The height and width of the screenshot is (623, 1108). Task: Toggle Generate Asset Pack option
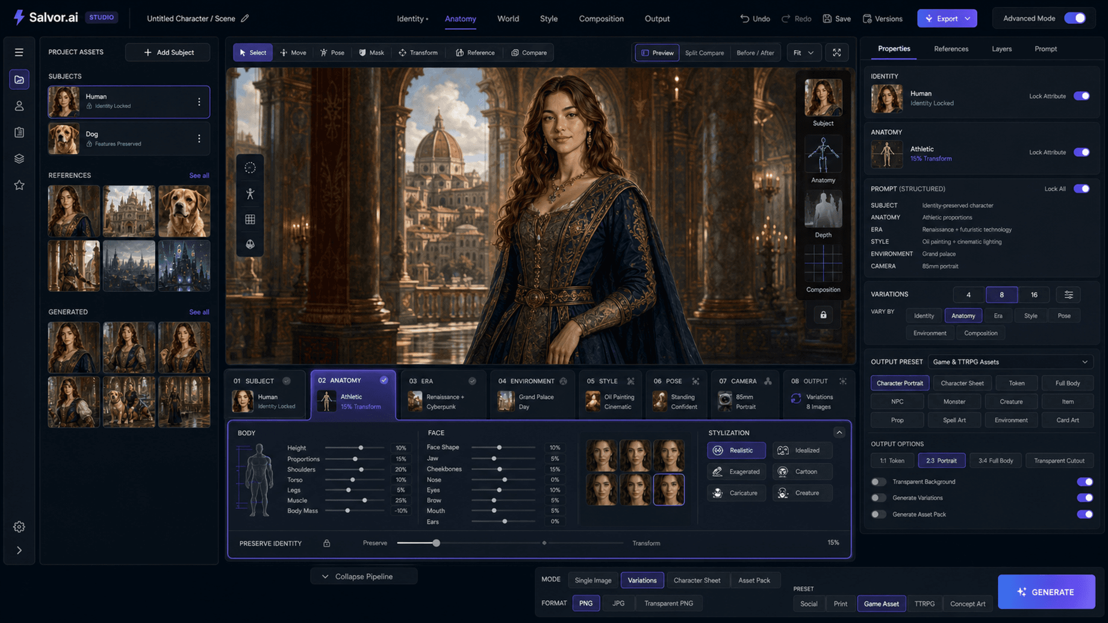click(x=1085, y=514)
